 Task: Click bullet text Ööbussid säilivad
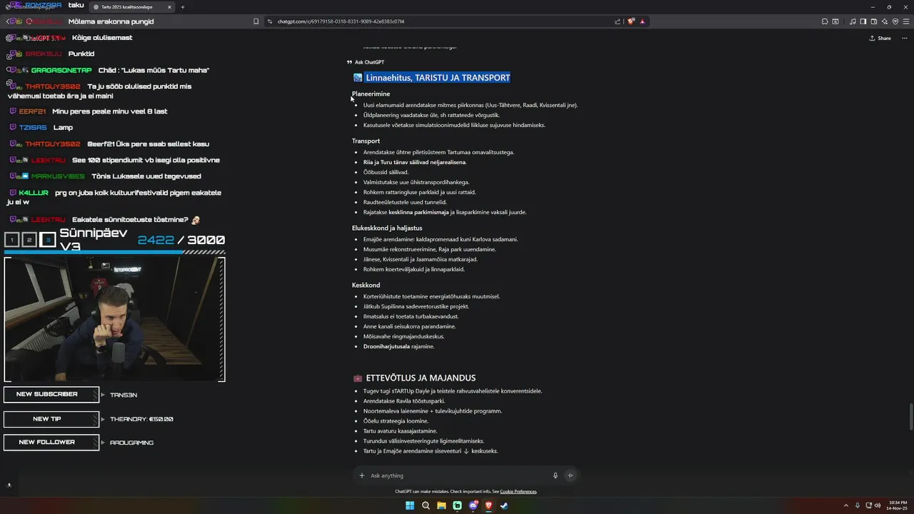tap(386, 172)
